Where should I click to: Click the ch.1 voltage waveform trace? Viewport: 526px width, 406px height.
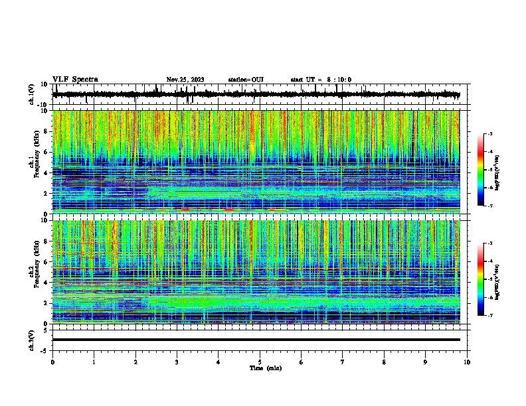pyautogui.click(x=256, y=94)
